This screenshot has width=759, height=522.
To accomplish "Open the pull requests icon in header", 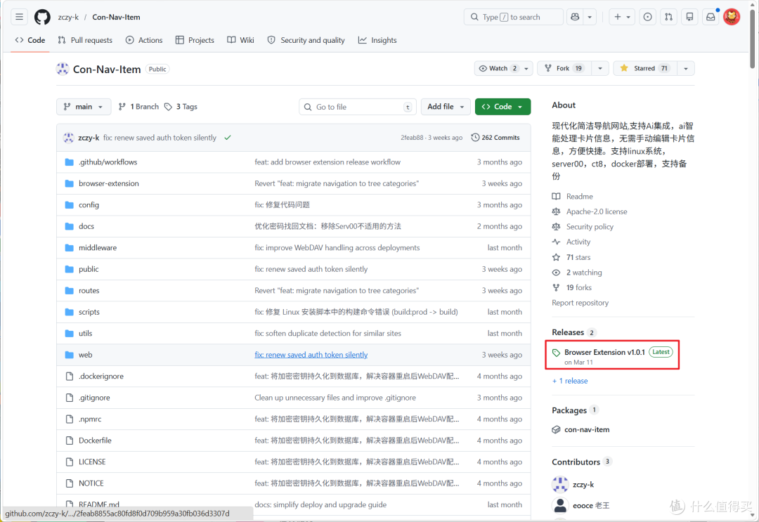I will [x=668, y=17].
